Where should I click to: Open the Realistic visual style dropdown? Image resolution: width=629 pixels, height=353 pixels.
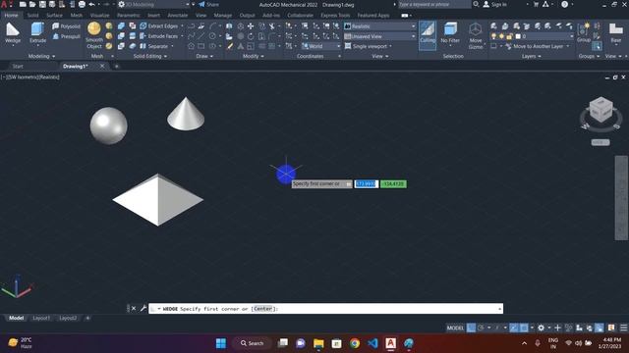pos(380,26)
